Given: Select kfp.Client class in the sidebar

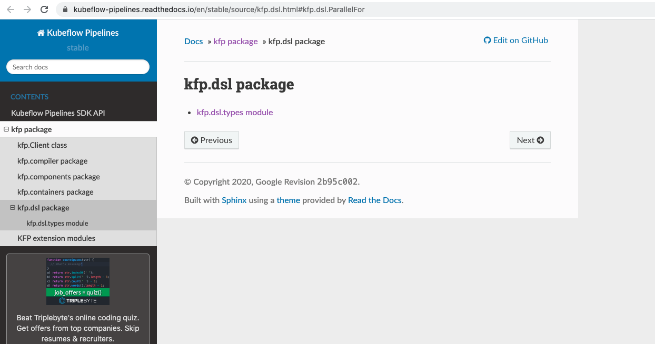Looking at the screenshot, I should [x=43, y=145].
